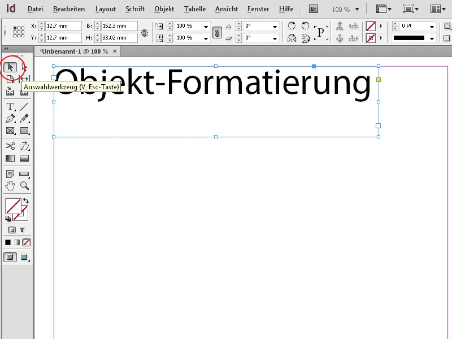The height and width of the screenshot is (339, 452).
Task: Select the Pen tool
Action: click(10, 119)
